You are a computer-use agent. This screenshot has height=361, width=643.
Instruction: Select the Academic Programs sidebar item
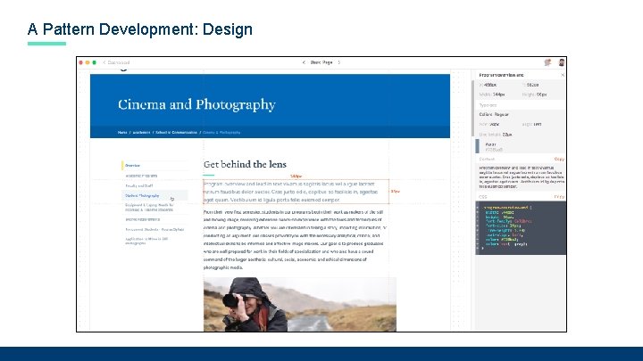pos(141,176)
